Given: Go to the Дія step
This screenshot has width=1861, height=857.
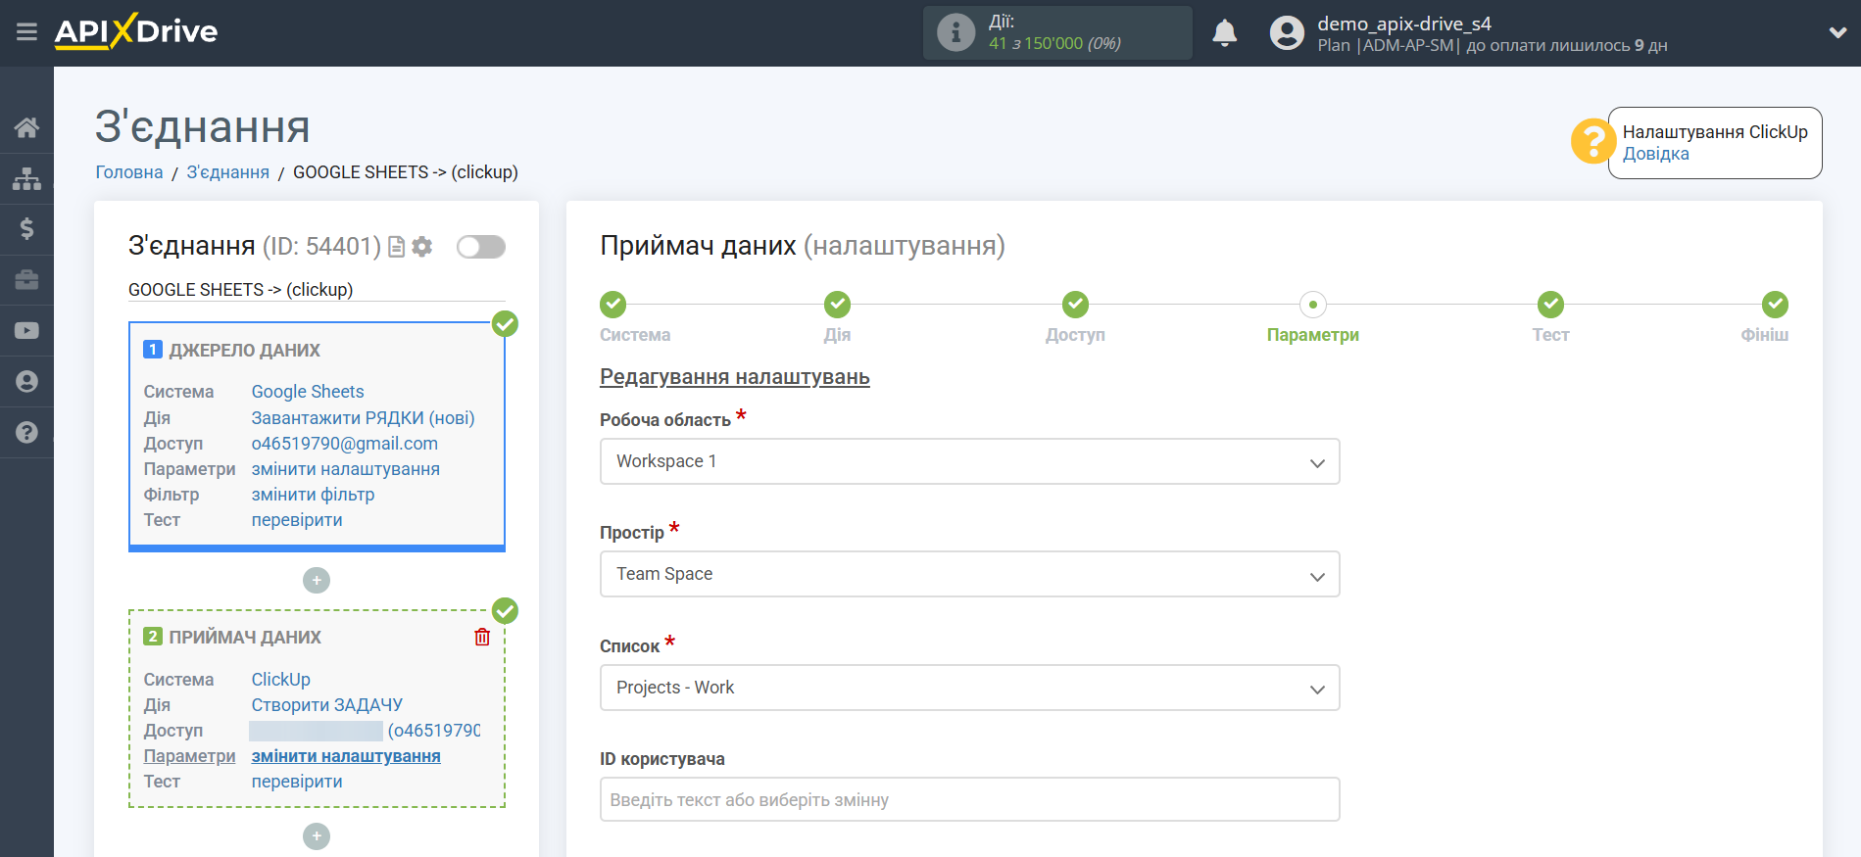Looking at the screenshot, I should pyautogui.click(x=838, y=305).
